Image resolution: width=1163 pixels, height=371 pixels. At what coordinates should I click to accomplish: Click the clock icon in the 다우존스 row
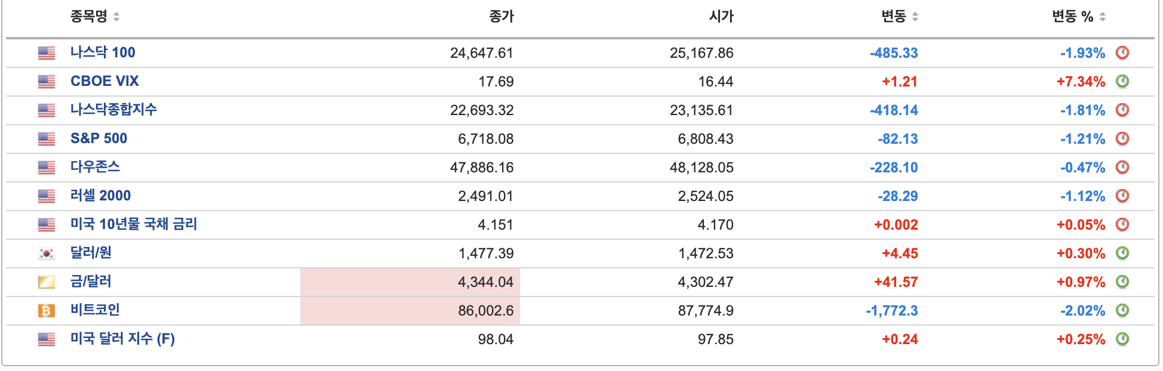pyautogui.click(x=1122, y=167)
